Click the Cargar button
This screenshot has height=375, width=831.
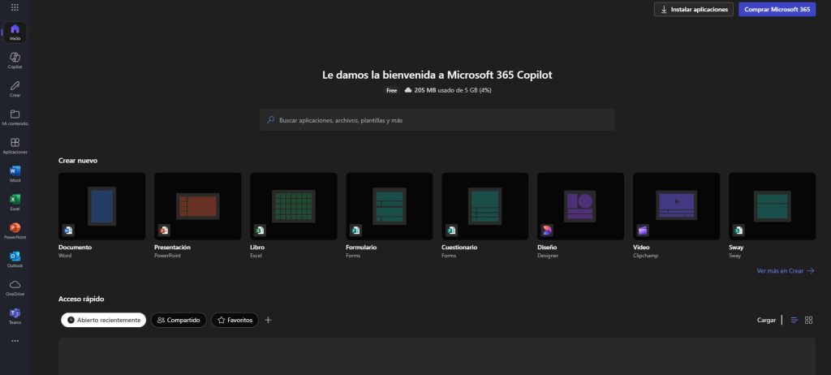coord(766,320)
